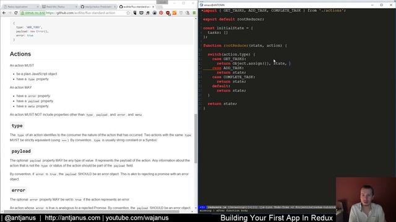Viewport: 396px width, 222px height.
Task: Click the red Pinterest extension icon
Action: click(x=161, y=13)
